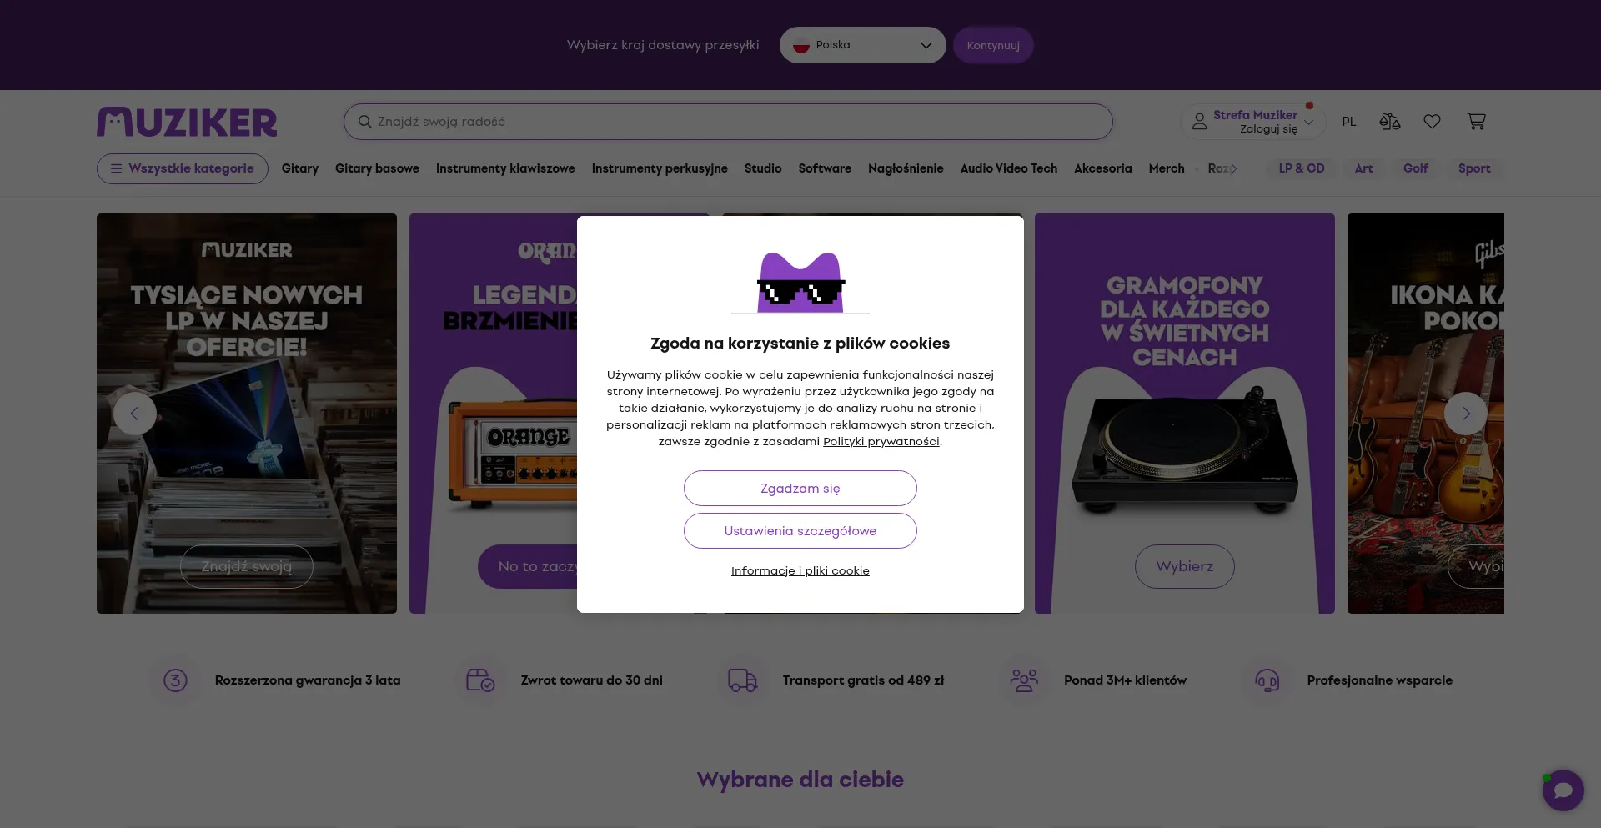Focus the Znajdź swoją radość search field
This screenshot has height=828, width=1601.
(x=728, y=122)
